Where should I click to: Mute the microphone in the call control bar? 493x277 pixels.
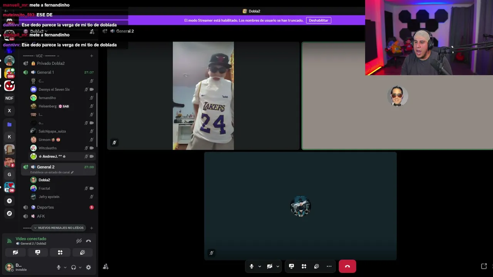(252, 266)
